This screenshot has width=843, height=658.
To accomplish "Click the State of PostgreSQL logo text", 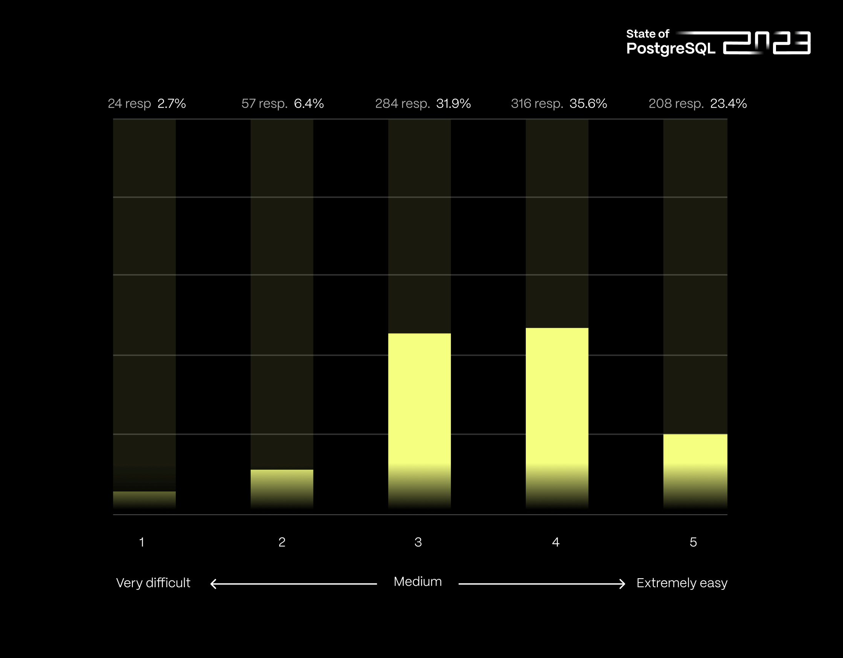I will [x=670, y=42].
